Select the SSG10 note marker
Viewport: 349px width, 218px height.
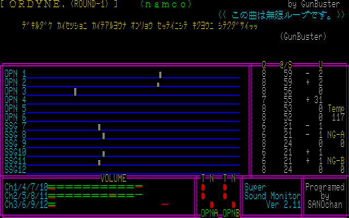(x=104, y=154)
